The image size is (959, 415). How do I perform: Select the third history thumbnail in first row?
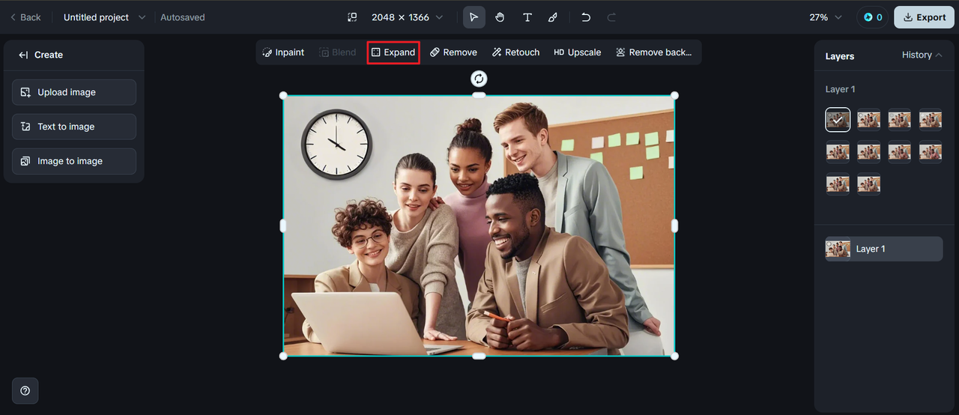(x=899, y=120)
